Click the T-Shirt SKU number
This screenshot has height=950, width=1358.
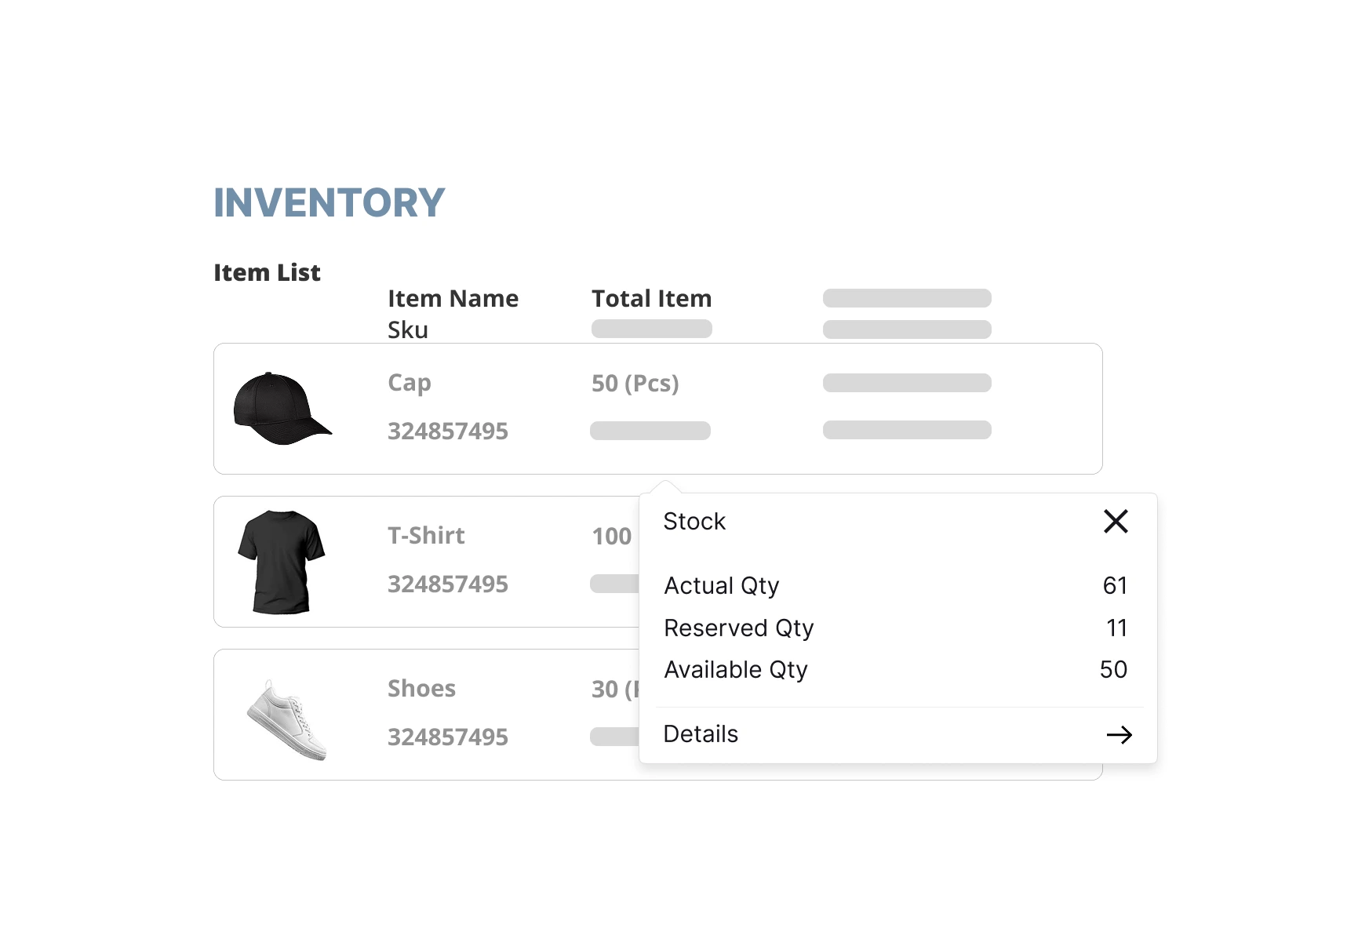pyautogui.click(x=448, y=584)
